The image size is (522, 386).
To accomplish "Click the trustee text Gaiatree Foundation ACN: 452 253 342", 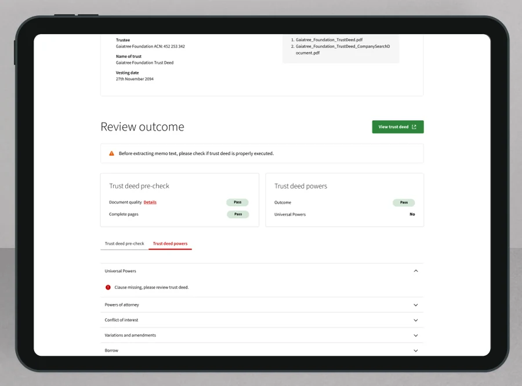I will 150,46.
